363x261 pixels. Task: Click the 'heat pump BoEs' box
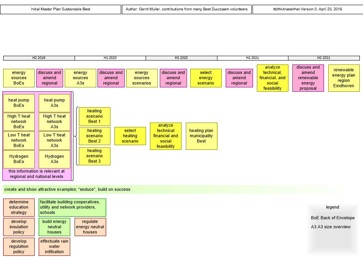[19, 103]
